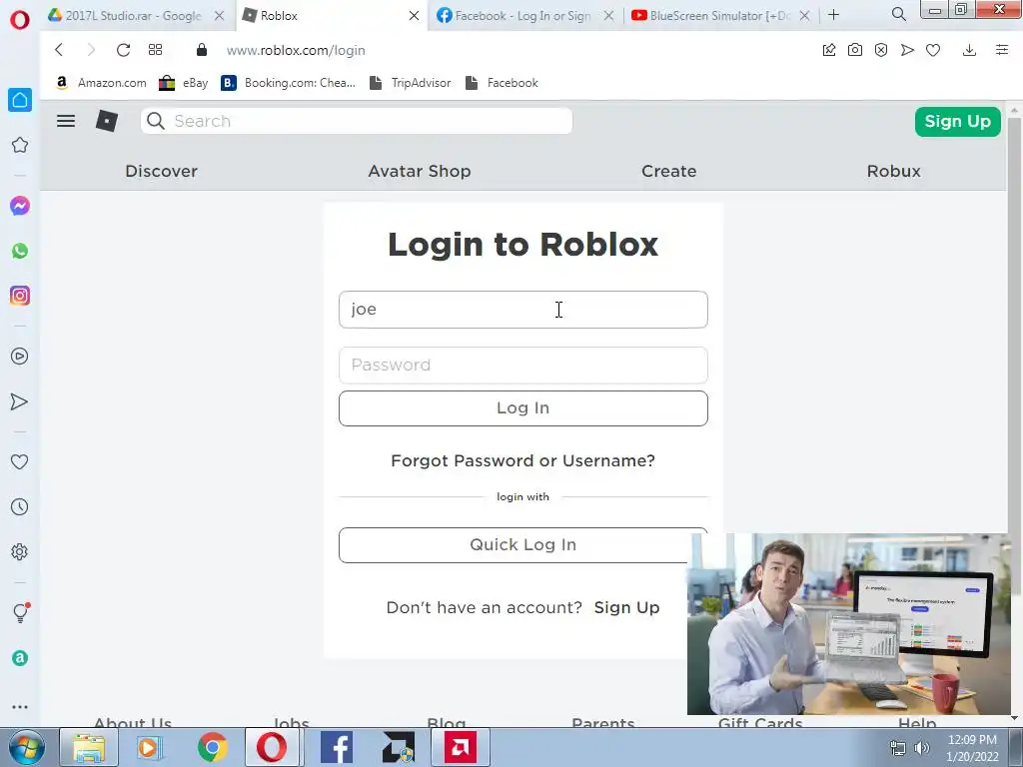Image resolution: width=1023 pixels, height=767 pixels.
Task: Open the downloads icon
Action: 969,50
